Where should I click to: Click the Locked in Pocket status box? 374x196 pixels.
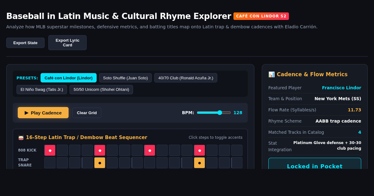pyautogui.click(x=315, y=163)
